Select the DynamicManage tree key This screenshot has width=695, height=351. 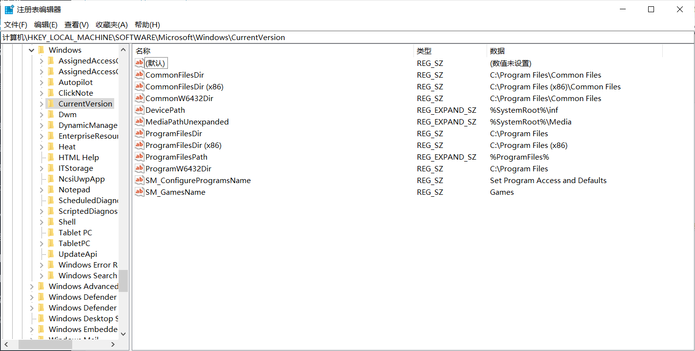coord(88,125)
